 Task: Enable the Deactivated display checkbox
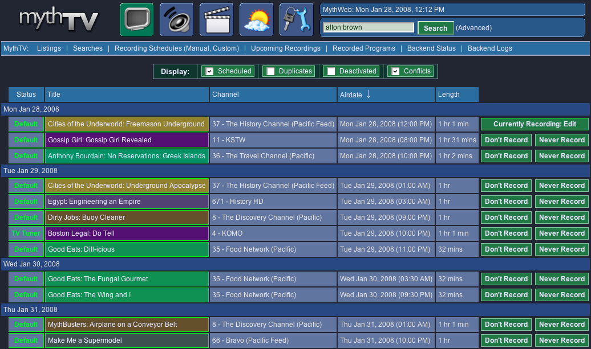(x=331, y=71)
